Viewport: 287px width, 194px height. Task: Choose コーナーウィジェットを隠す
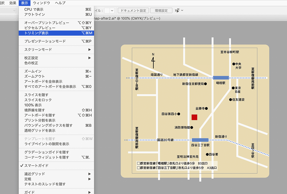pyautogui.click(x=56, y=158)
